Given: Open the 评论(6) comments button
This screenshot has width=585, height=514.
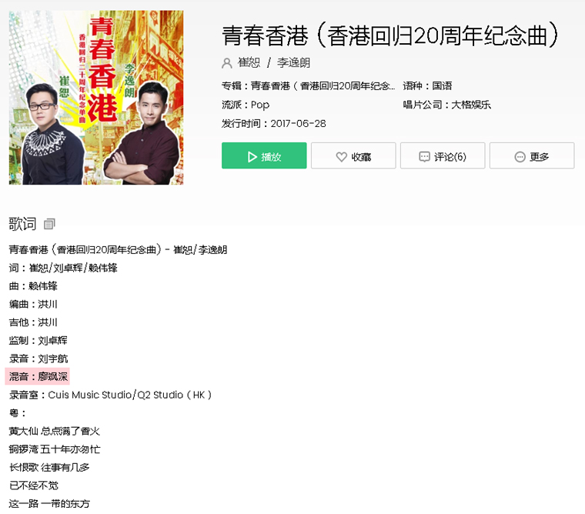Looking at the screenshot, I should coord(443,155).
